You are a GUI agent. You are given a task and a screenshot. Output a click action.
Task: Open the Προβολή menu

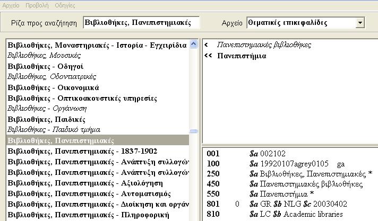pos(37,5)
